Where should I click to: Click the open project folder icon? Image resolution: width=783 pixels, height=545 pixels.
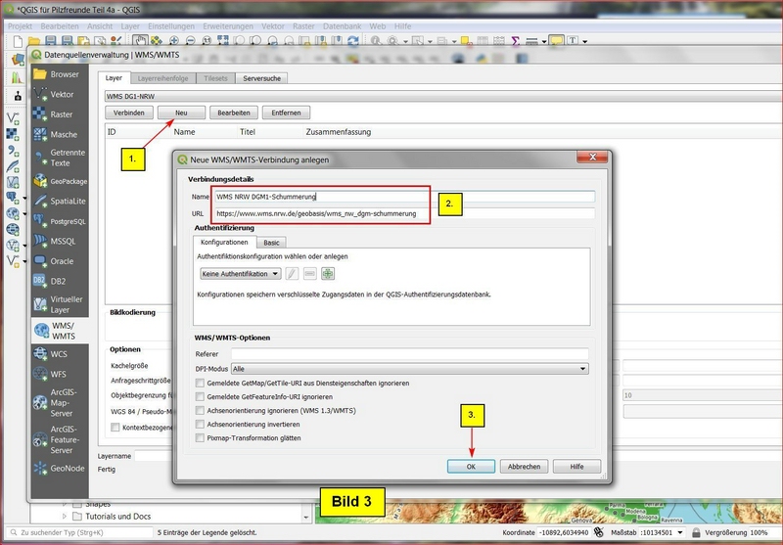tap(34, 41)
